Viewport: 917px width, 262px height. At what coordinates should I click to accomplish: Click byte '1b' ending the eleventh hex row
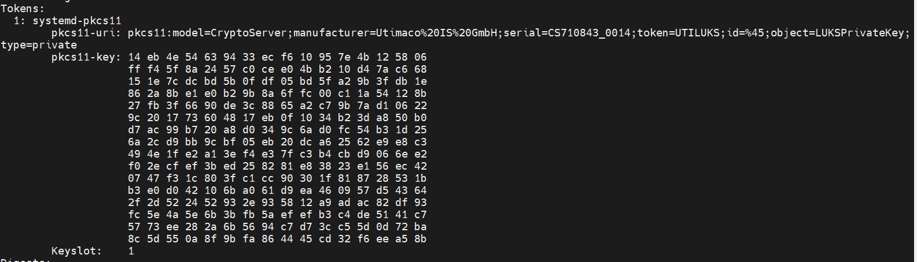[420, 178]
